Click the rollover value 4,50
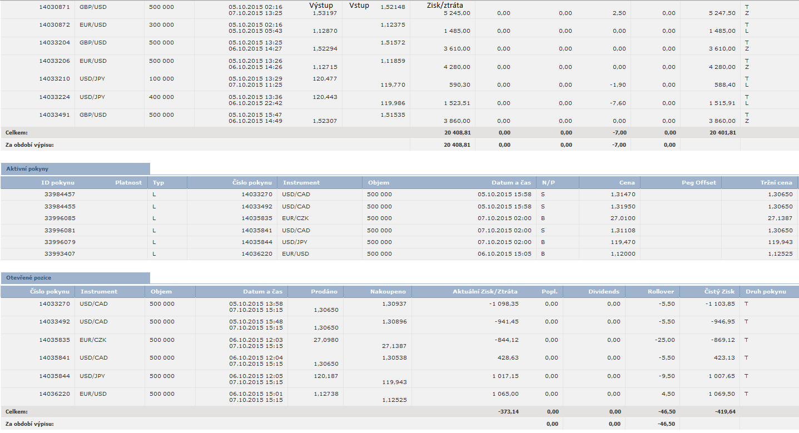The image size is (799, 433). 669,394
